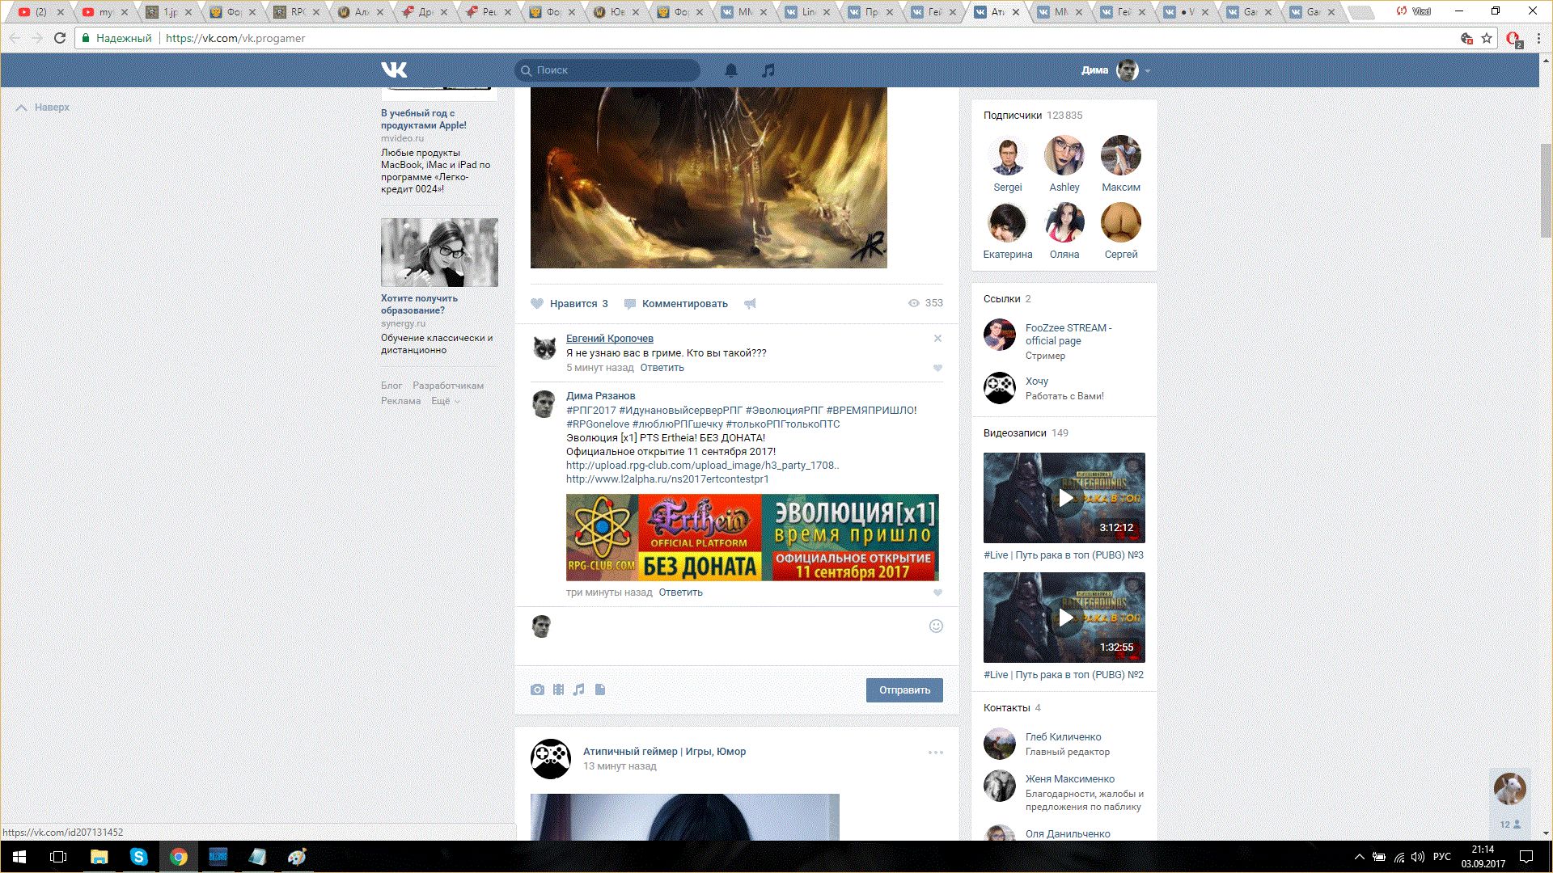Open Windows Start menu

coord(19,857)
